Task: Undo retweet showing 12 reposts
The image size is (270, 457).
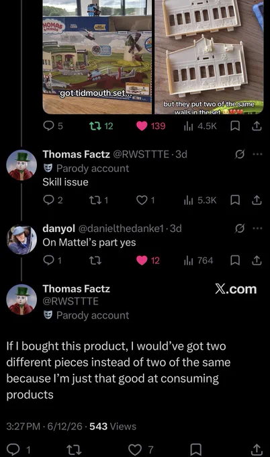Action: coord(101,126)
